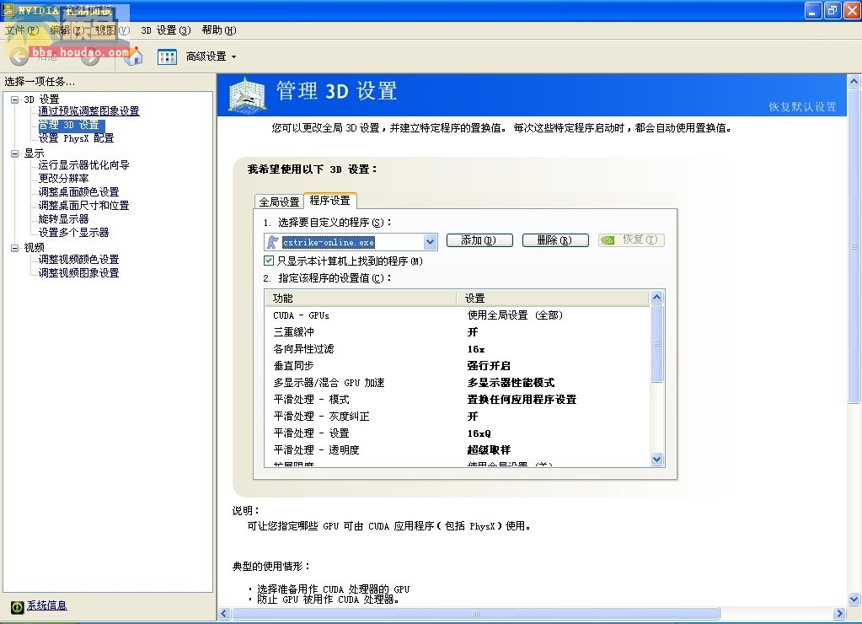Screen dimensions: 862x624
Task: Click the advanced settings grid view icon
Action: [x=167, y=56]
